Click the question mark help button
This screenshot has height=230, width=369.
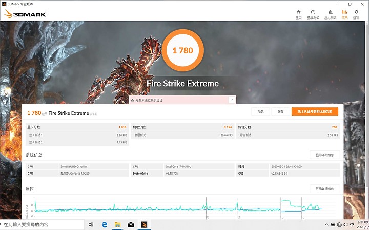point(232,100)
